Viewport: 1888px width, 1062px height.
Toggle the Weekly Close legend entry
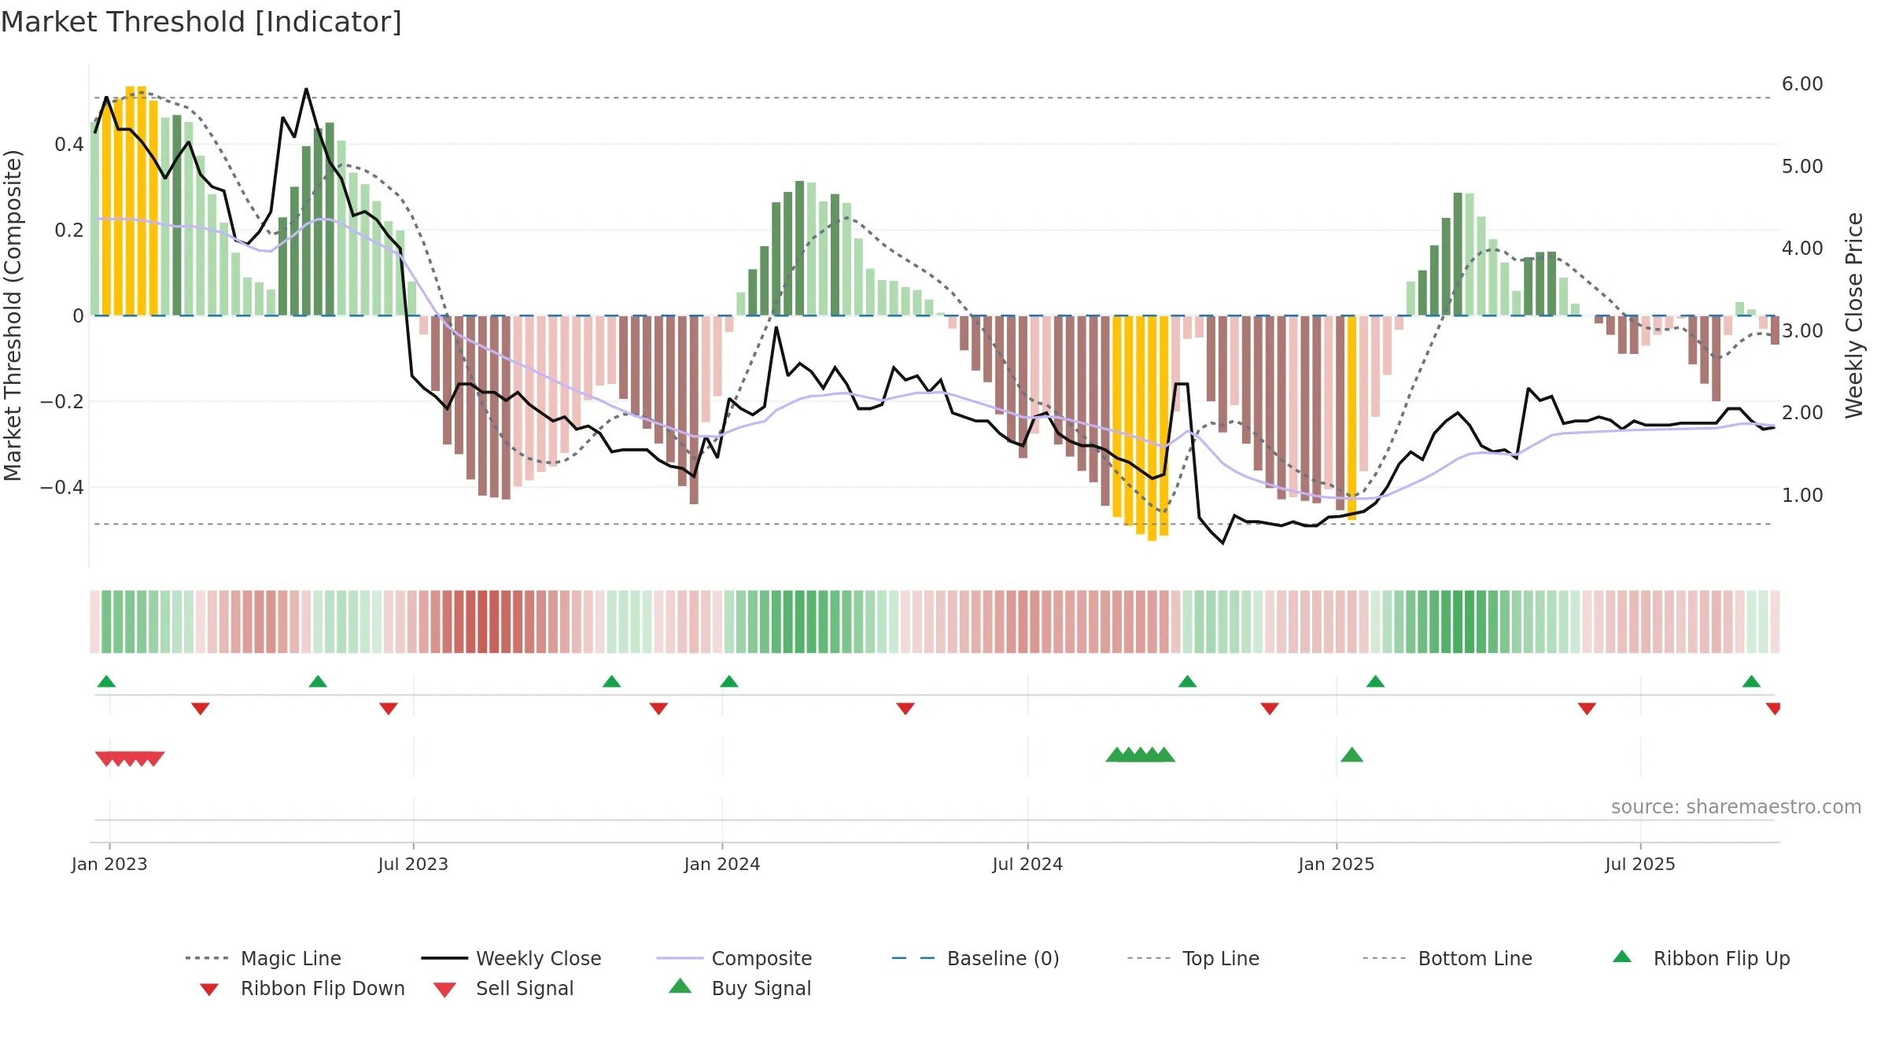click(511, 958)
